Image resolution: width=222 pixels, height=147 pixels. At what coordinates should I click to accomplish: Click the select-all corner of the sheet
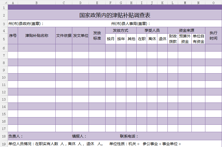[x=4, y=3]
